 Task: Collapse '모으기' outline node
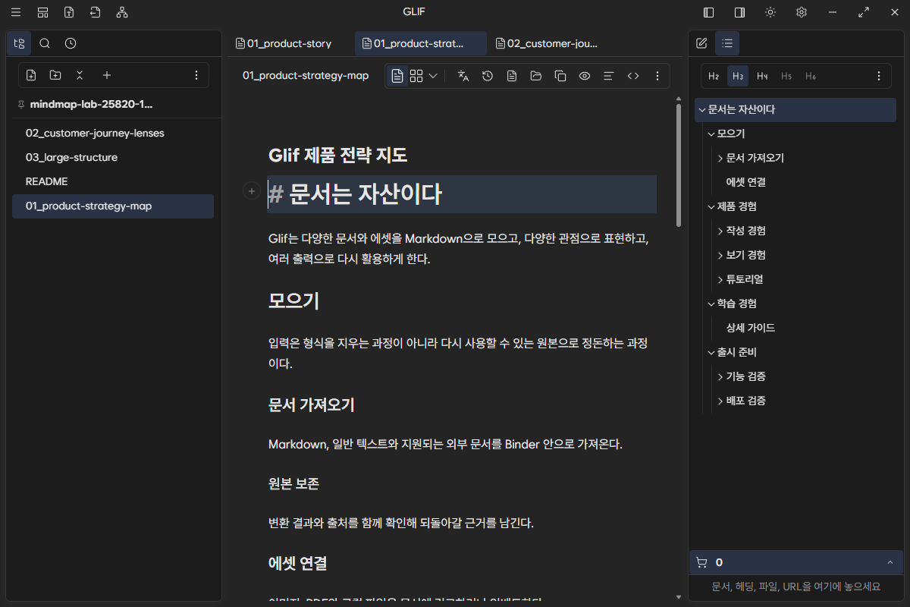pyautogui.click(x=711, y=134)
